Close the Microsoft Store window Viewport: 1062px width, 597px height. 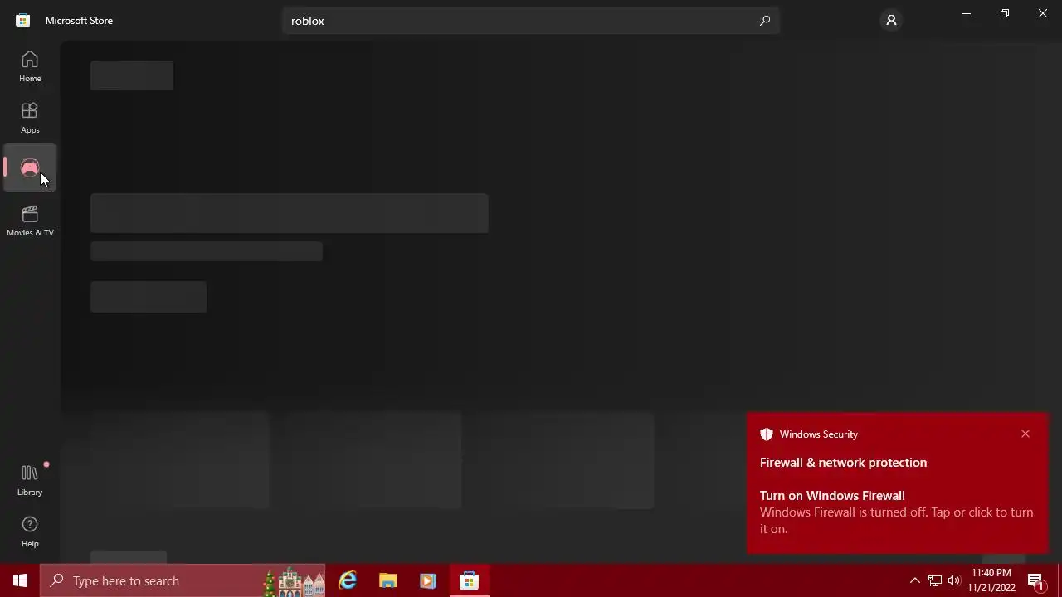(x=1043, y=13)
